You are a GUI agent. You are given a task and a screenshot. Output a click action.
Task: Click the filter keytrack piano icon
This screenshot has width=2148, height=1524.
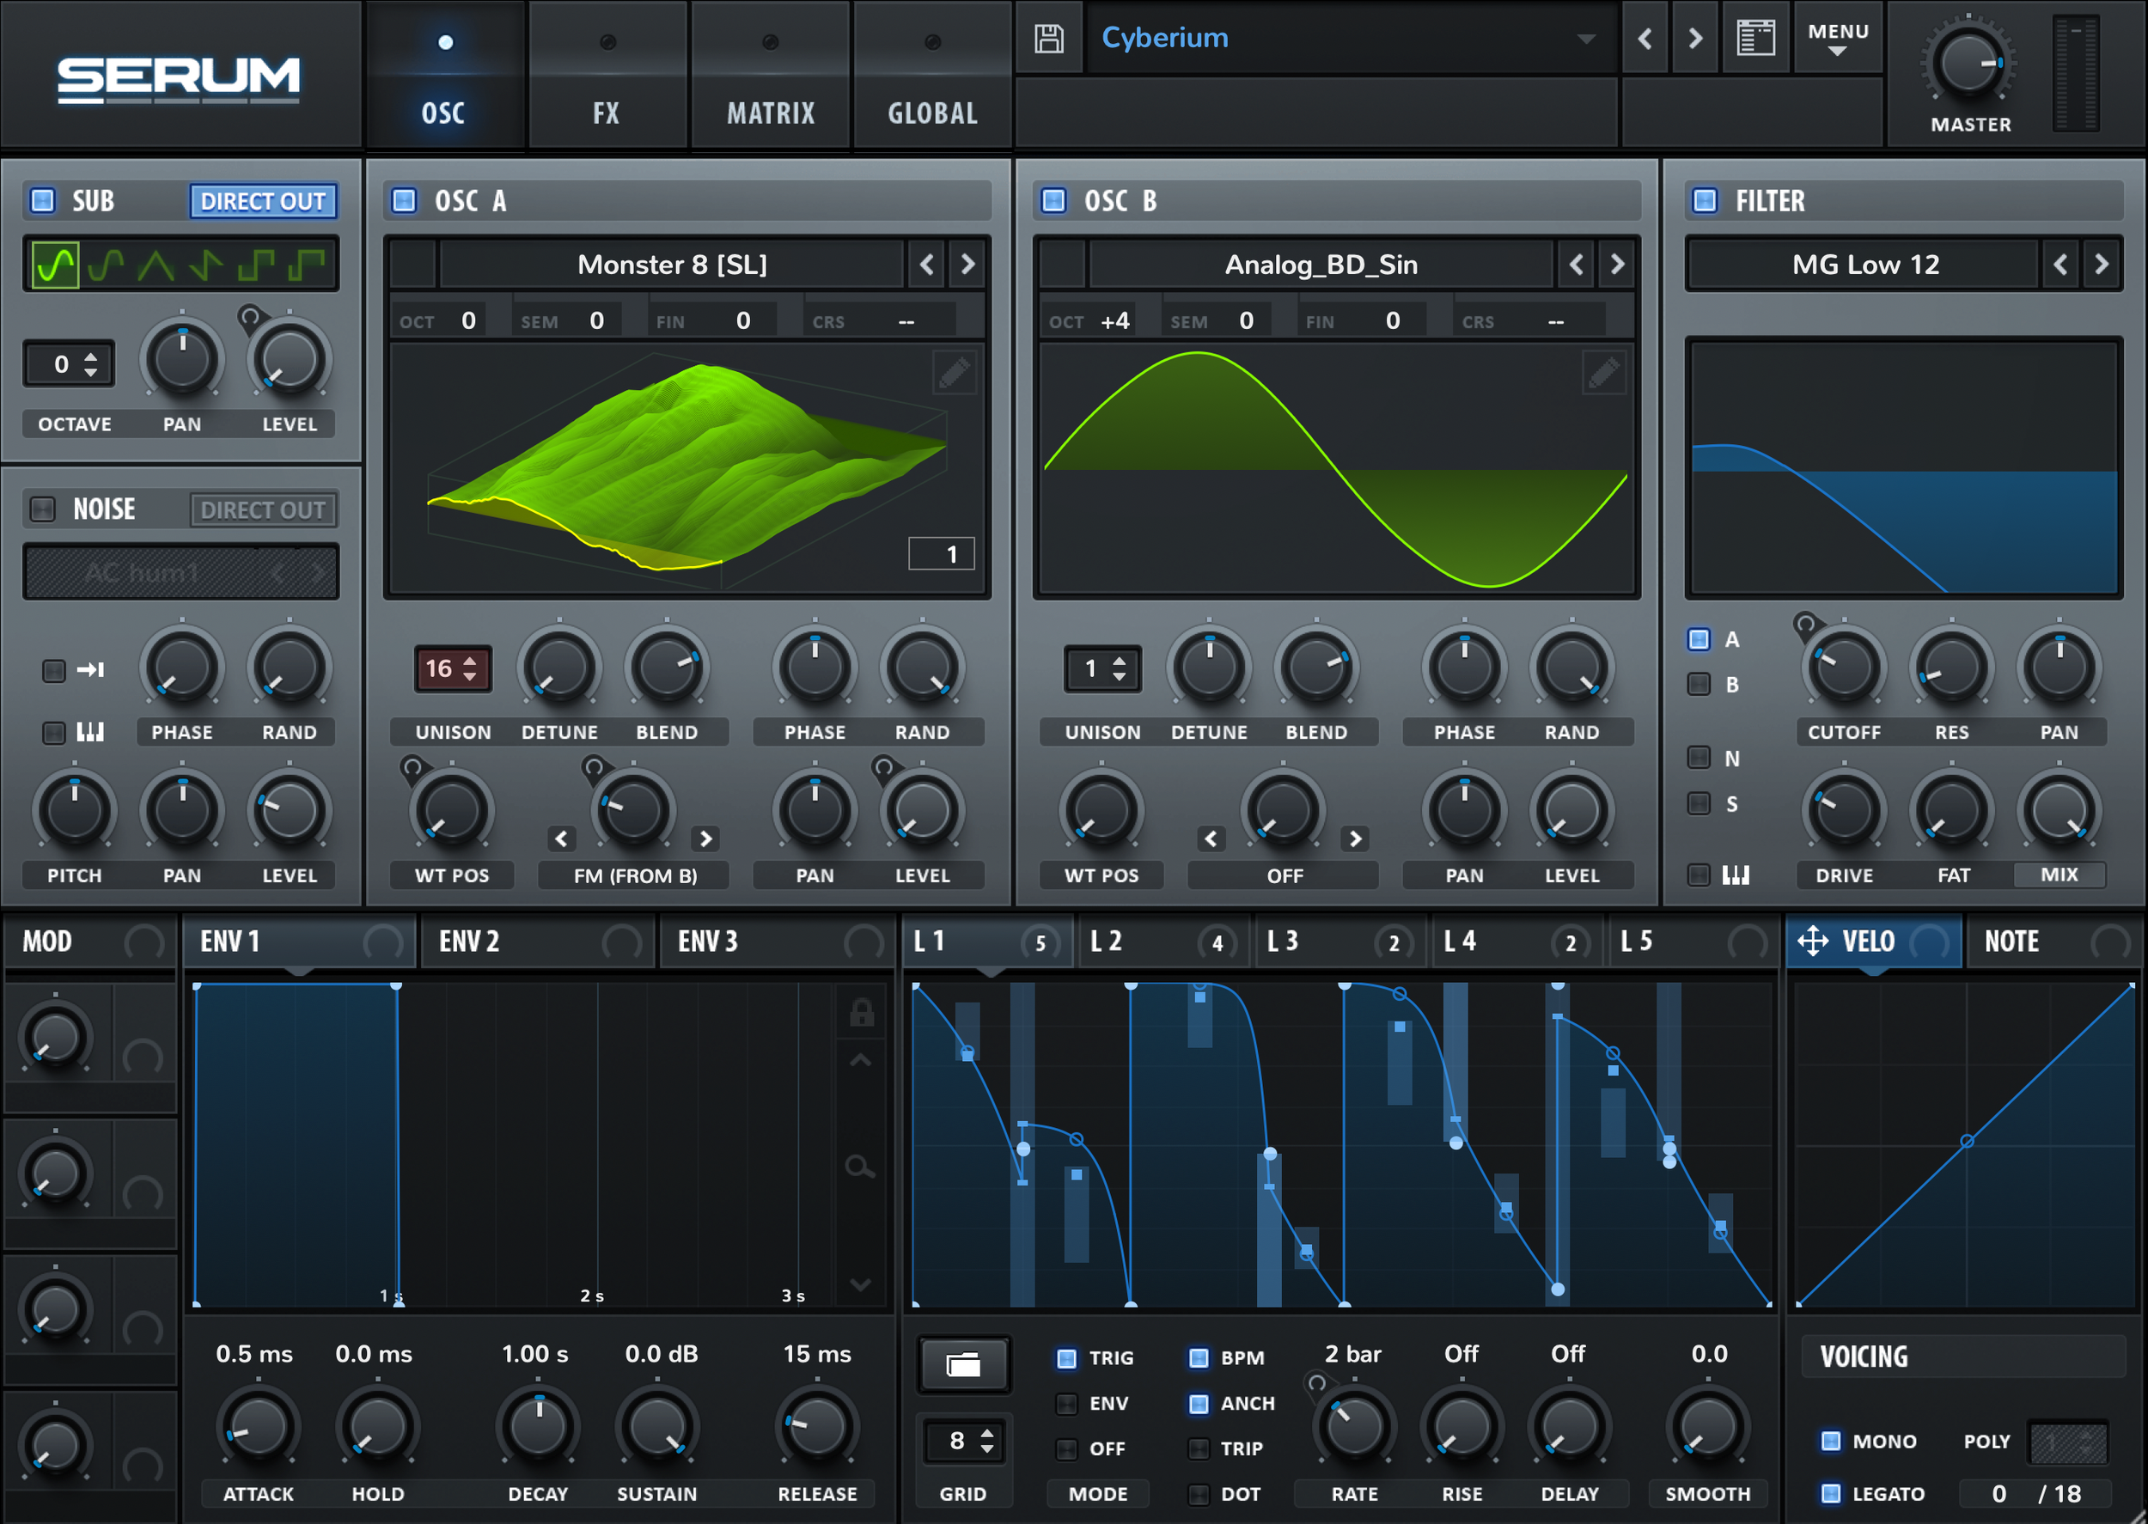tap(1736, 875)
